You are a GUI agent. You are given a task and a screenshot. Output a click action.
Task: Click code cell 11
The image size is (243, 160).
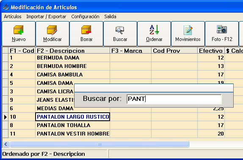pyautogui.click(x=22, y=133)
